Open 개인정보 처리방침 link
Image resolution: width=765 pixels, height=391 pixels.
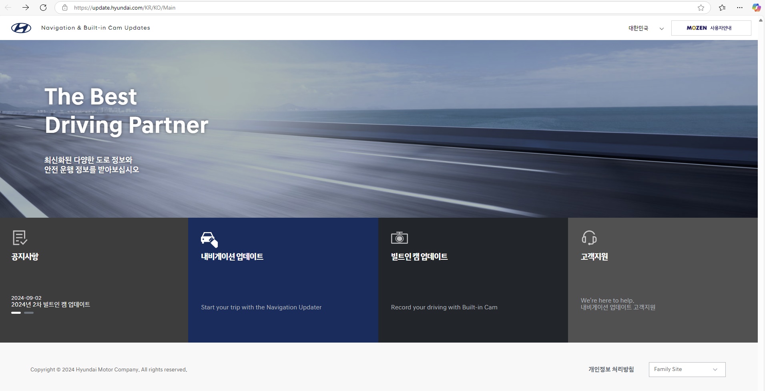611,369
